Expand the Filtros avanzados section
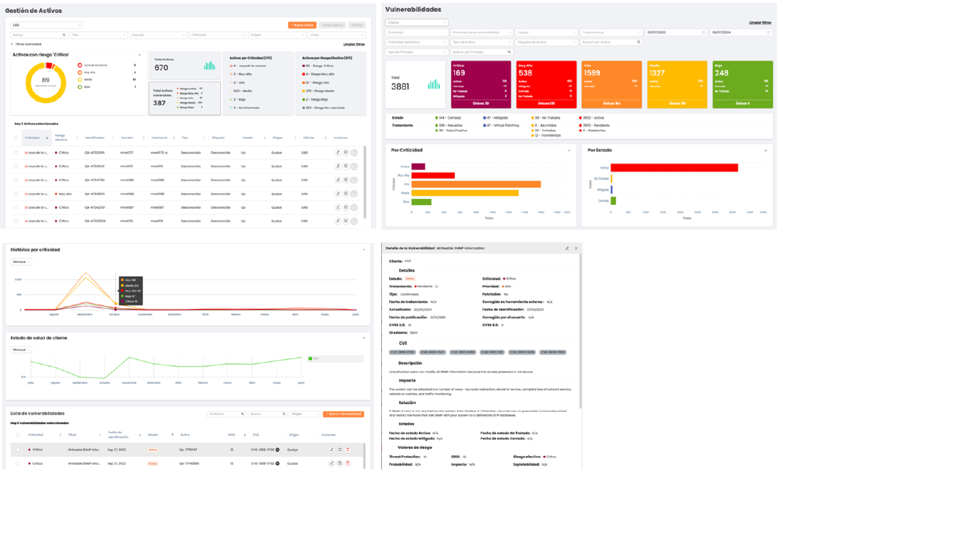This screenshot has height=549, width=977. [x=26, y=44]
